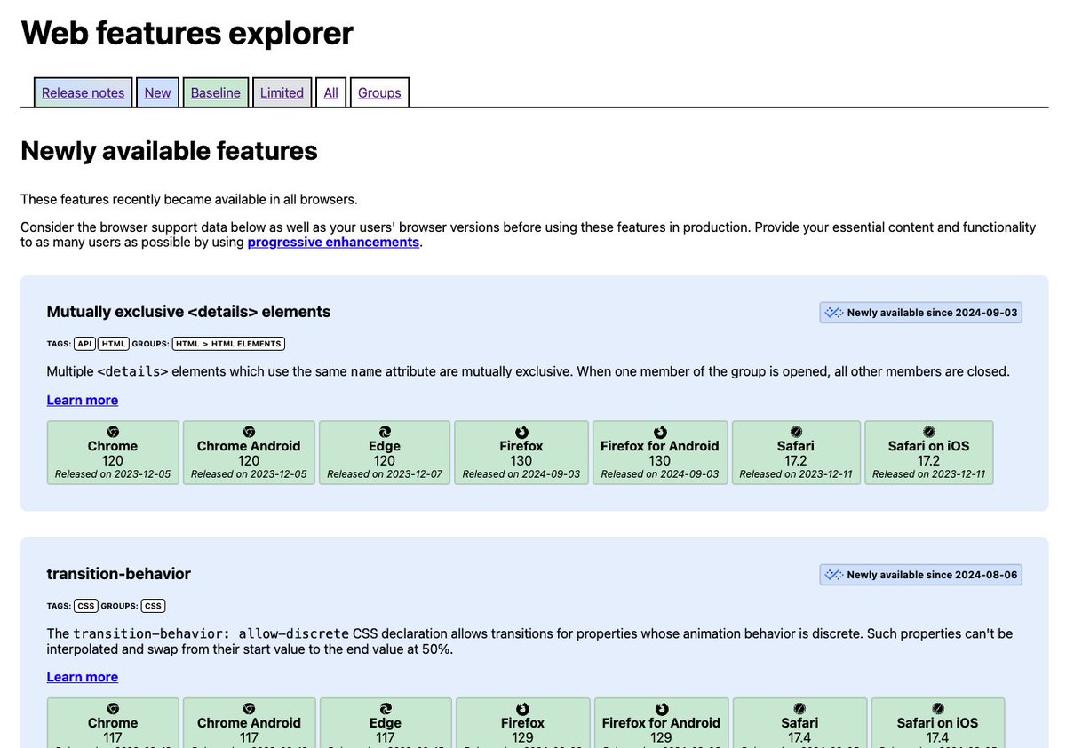
Task: Click the HTML tag on details elements
Action: click(x=114, y=344)
